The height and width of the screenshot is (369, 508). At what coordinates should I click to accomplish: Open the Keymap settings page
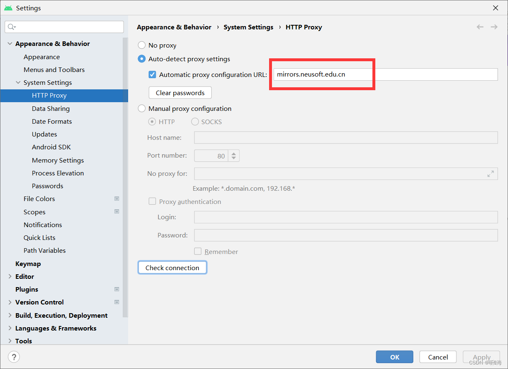28,264
